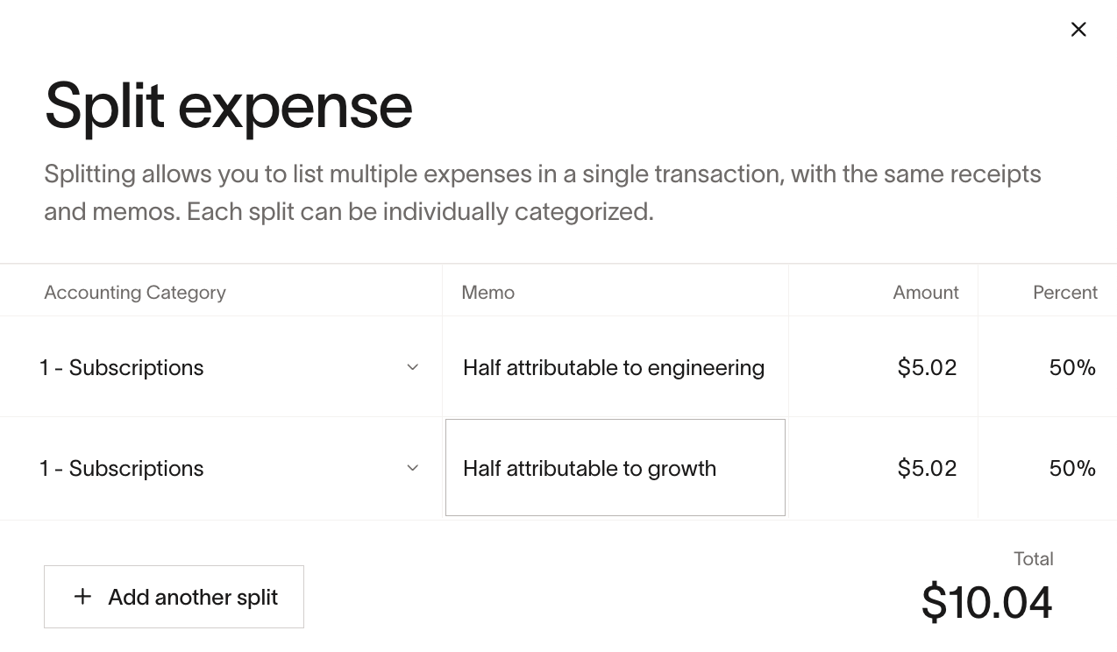Click the Accounting Category column header
The width and height of the screenshot is (1117, 652).
[135, 293]
